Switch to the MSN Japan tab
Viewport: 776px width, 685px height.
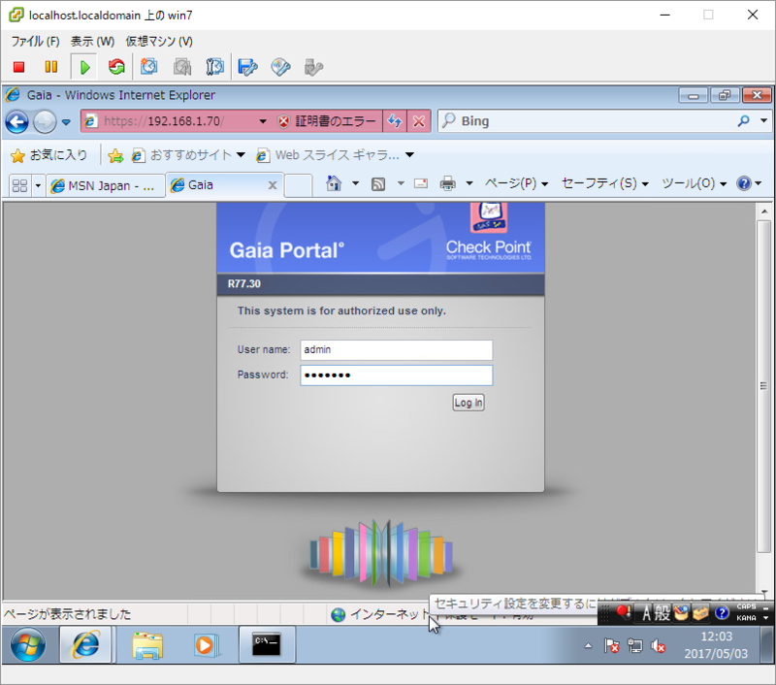pyautogui.click(x=106, y=186)
